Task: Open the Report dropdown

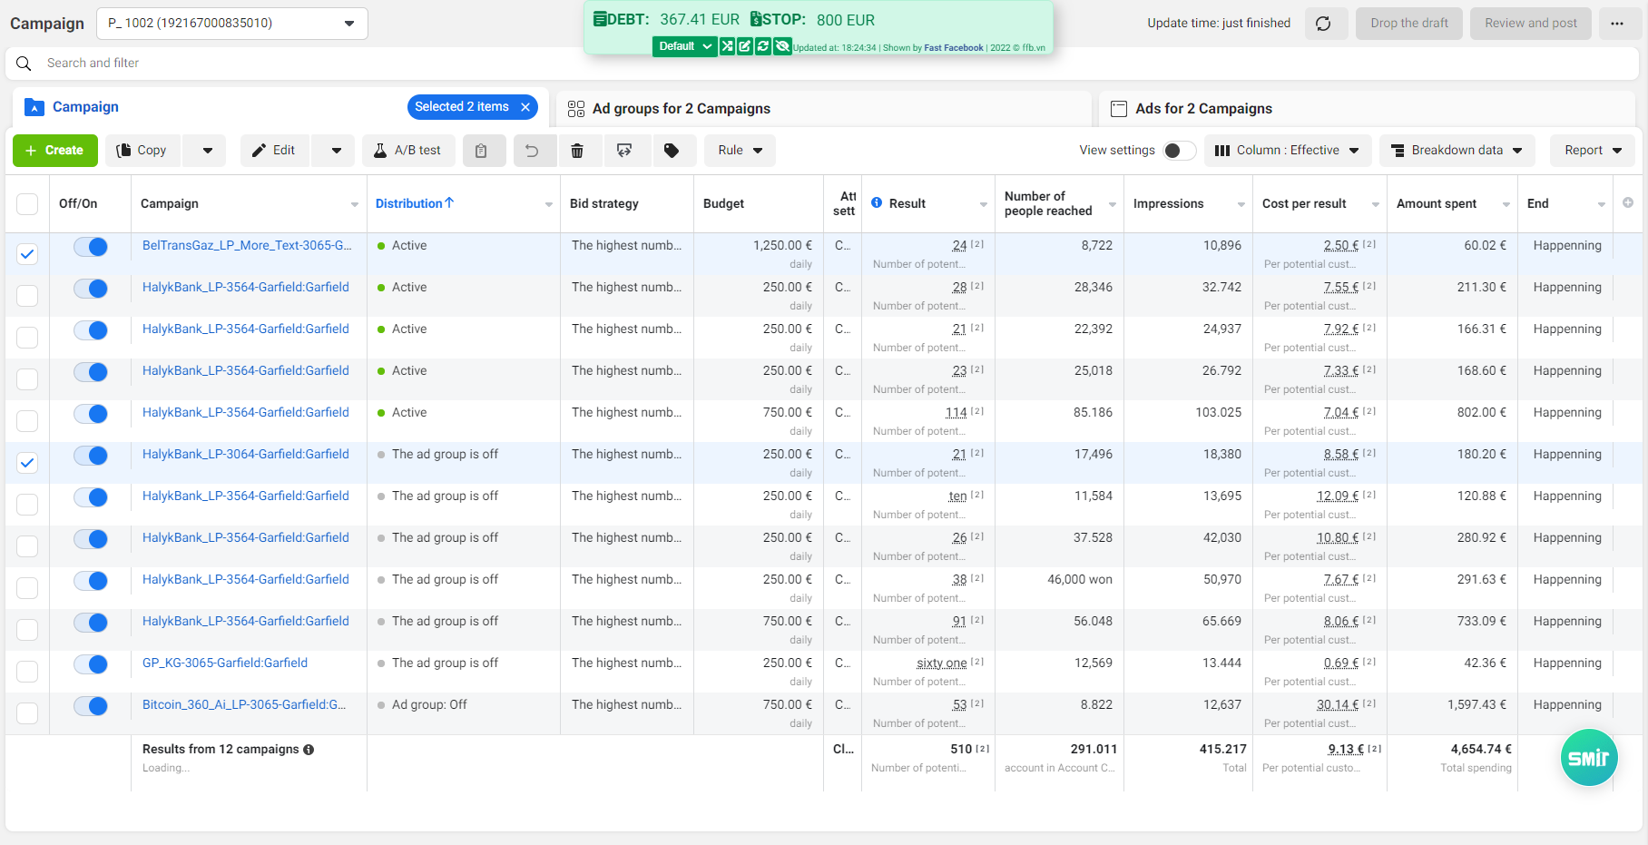Action: [x=1593, y=151]
